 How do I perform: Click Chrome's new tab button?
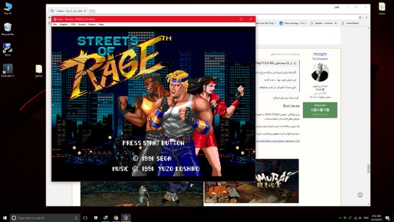pyautogui.click(x=92, y=11)
